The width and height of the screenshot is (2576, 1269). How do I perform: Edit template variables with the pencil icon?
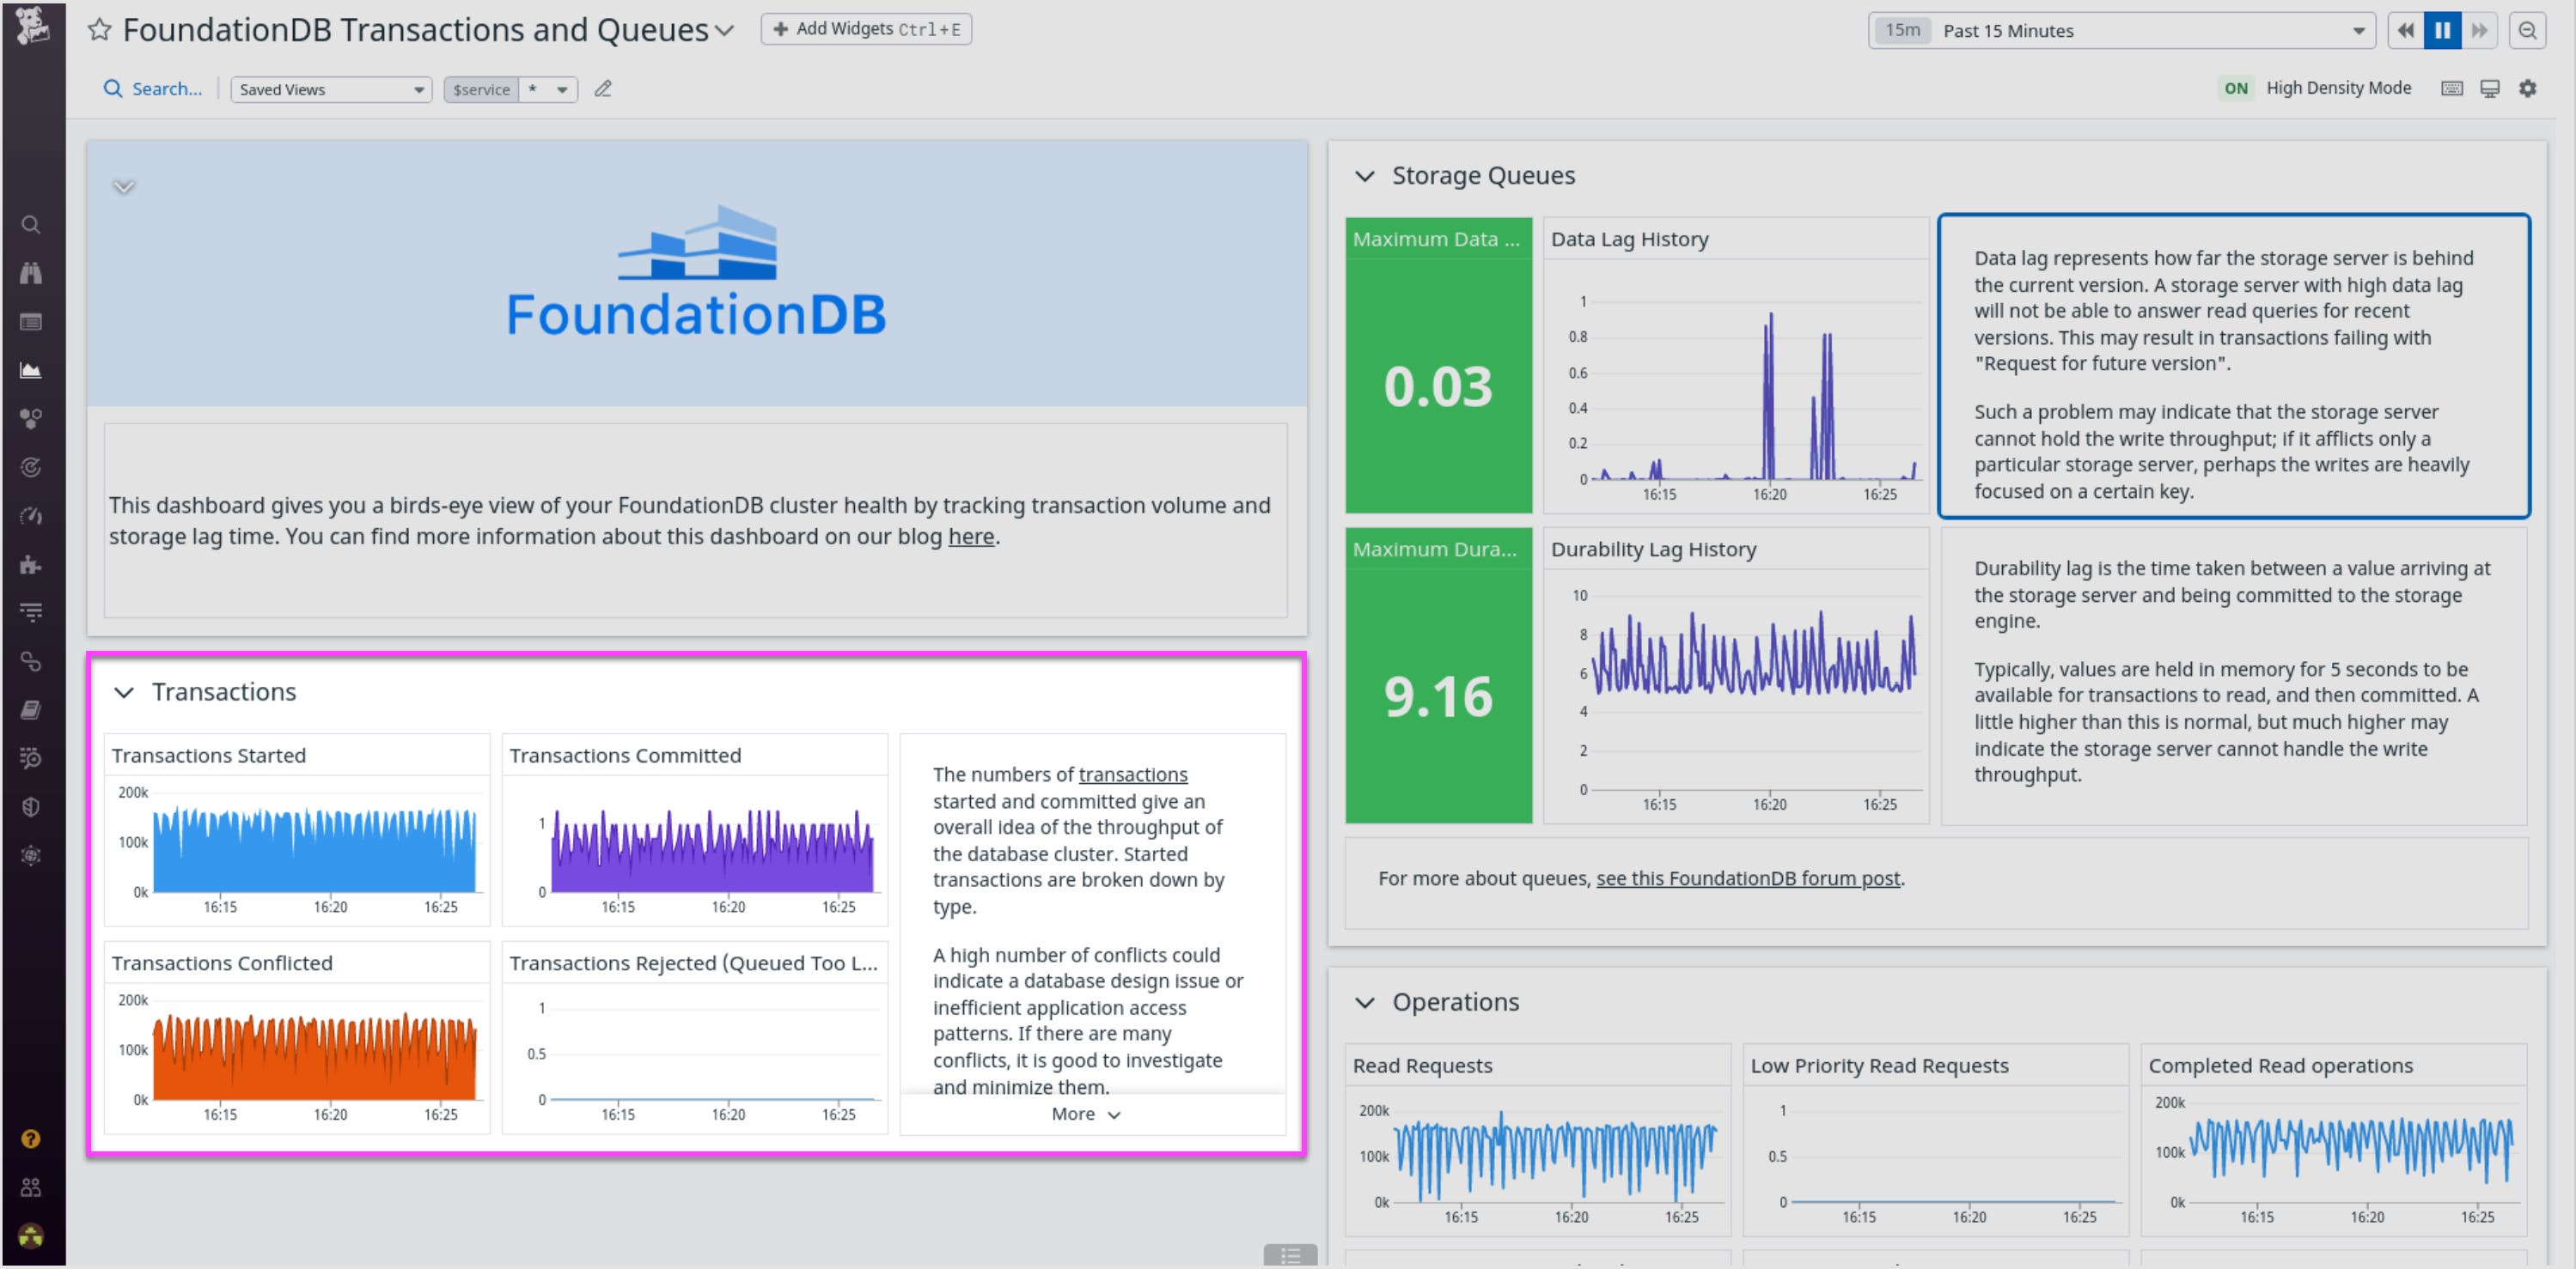point(603,89)
